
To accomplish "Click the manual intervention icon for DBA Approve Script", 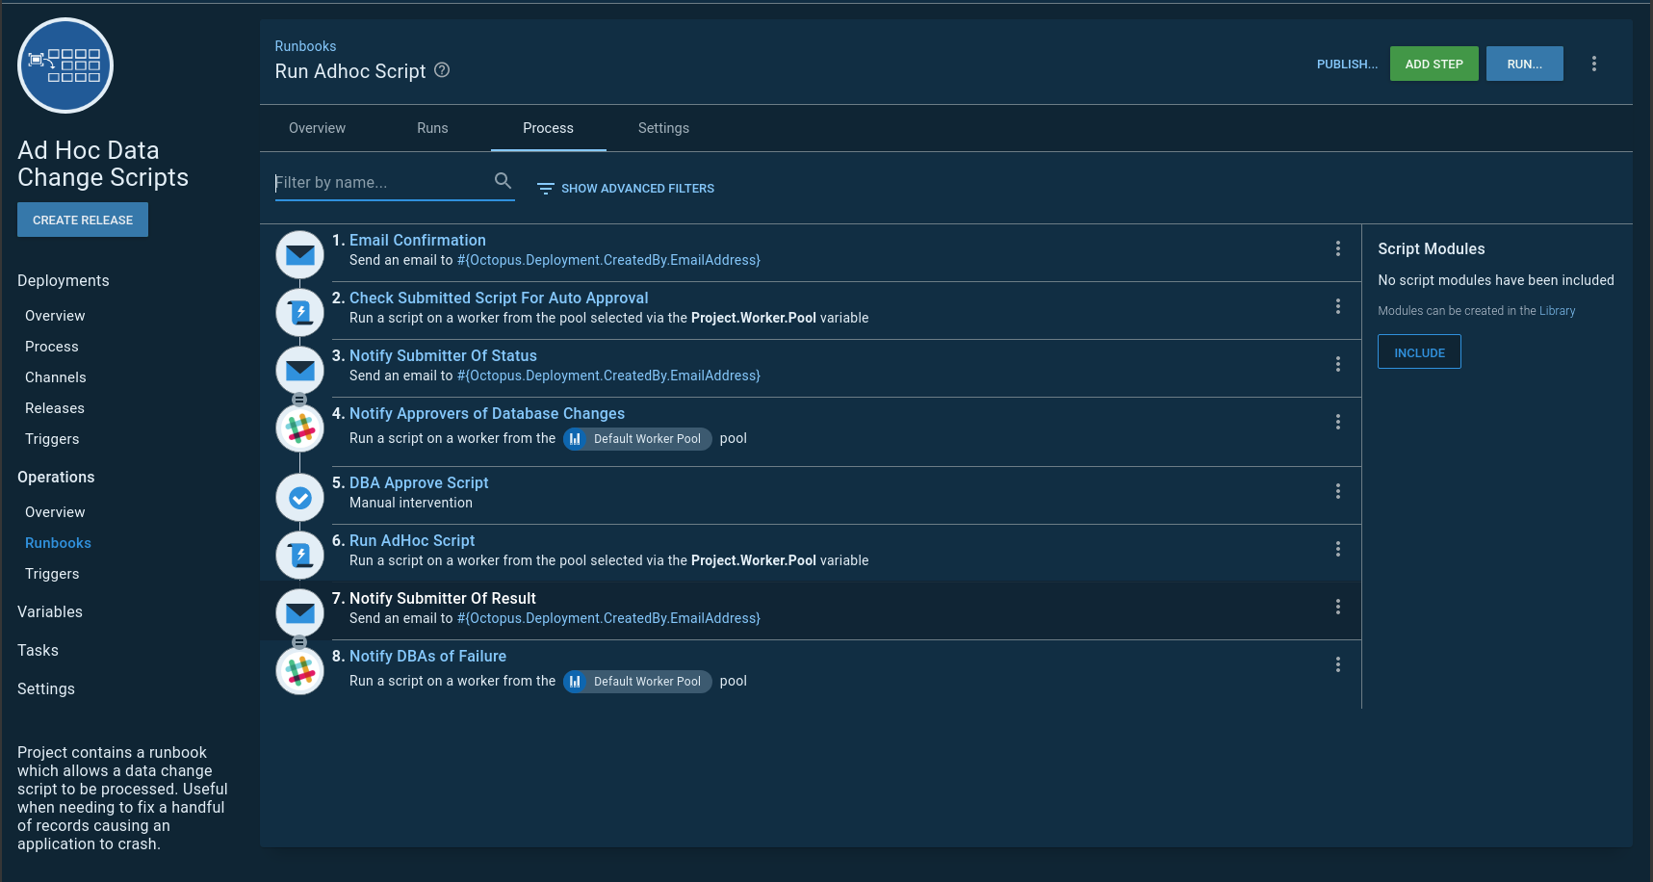I will (299, 497).
